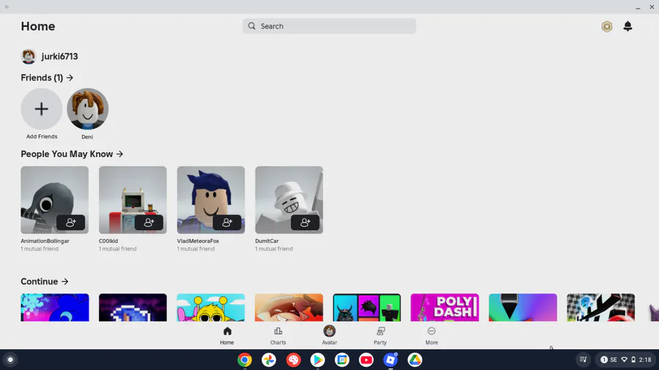Open friend Deni's avatar
The image size is (659, 370).
pos(87,109)
